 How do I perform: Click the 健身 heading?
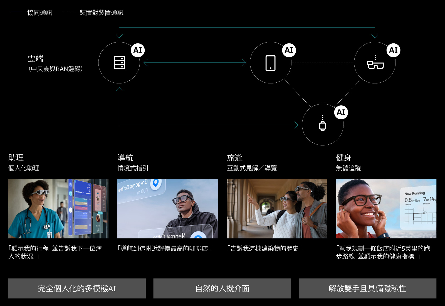pos(344,158)
